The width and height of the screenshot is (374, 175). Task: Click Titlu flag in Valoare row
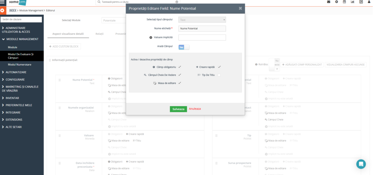point(137,141)
